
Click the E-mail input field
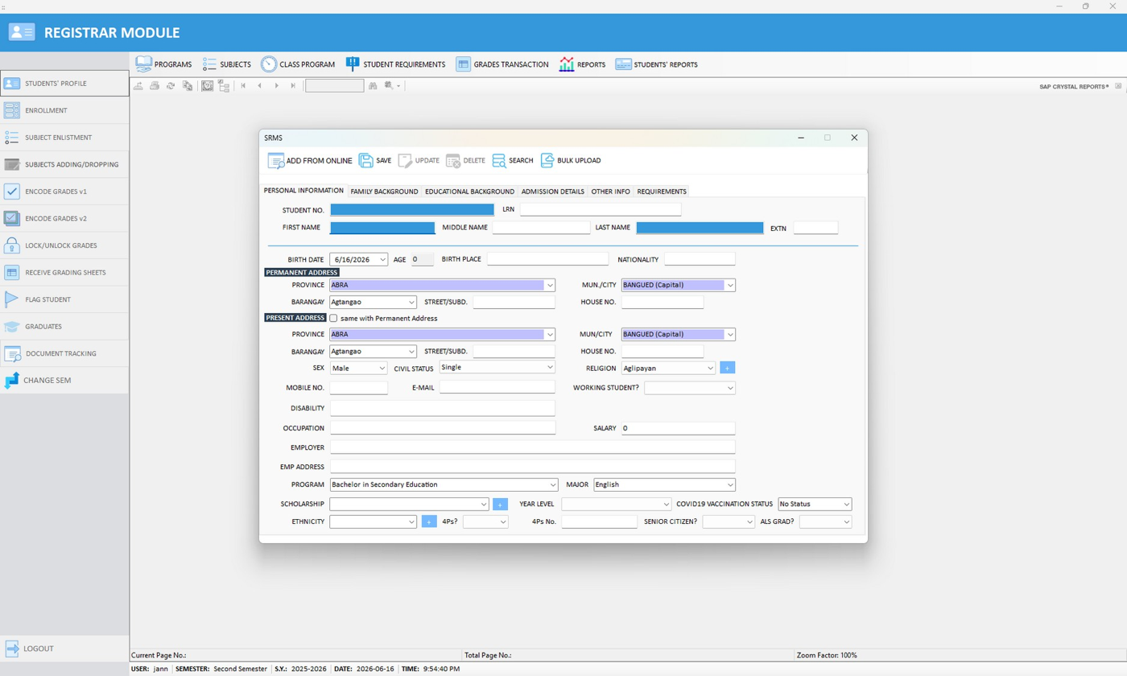[497, 388]
